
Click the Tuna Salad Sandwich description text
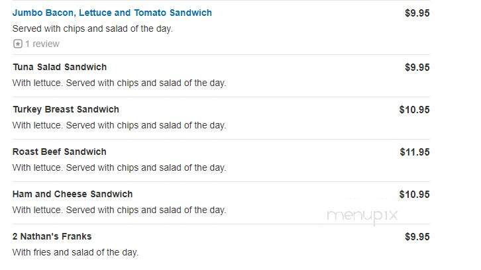119,83
